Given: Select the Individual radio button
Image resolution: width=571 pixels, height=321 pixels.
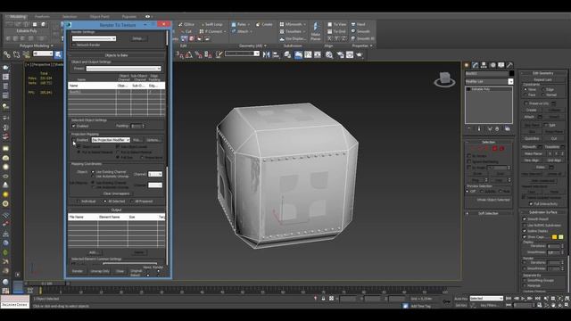Looking at the screenshot, I should [79, 202].
